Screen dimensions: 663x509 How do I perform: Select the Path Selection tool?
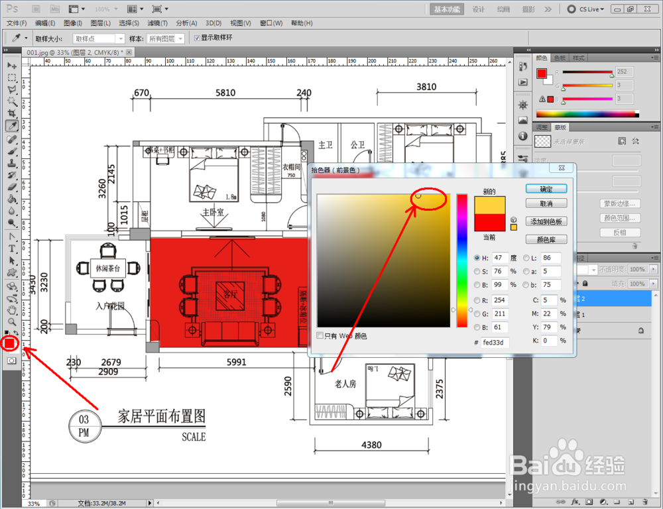click(12, 260)
